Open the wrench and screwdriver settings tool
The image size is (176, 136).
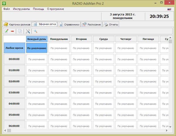(28, 31)
